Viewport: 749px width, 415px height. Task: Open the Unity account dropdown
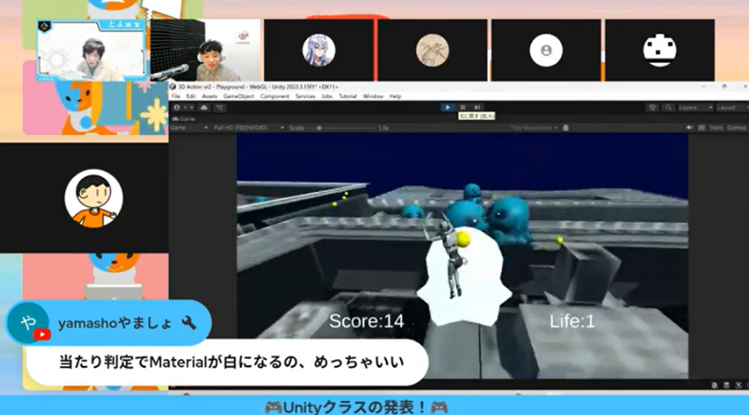183,108
